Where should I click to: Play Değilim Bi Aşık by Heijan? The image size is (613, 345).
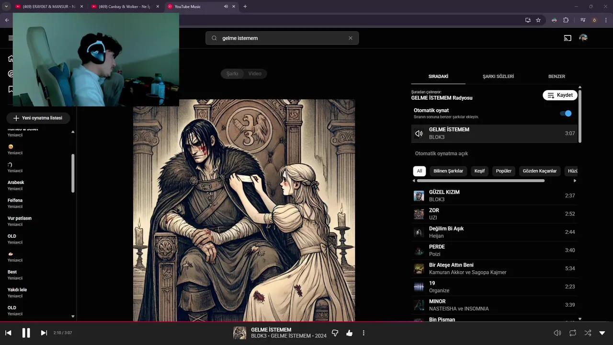[494, 232]
